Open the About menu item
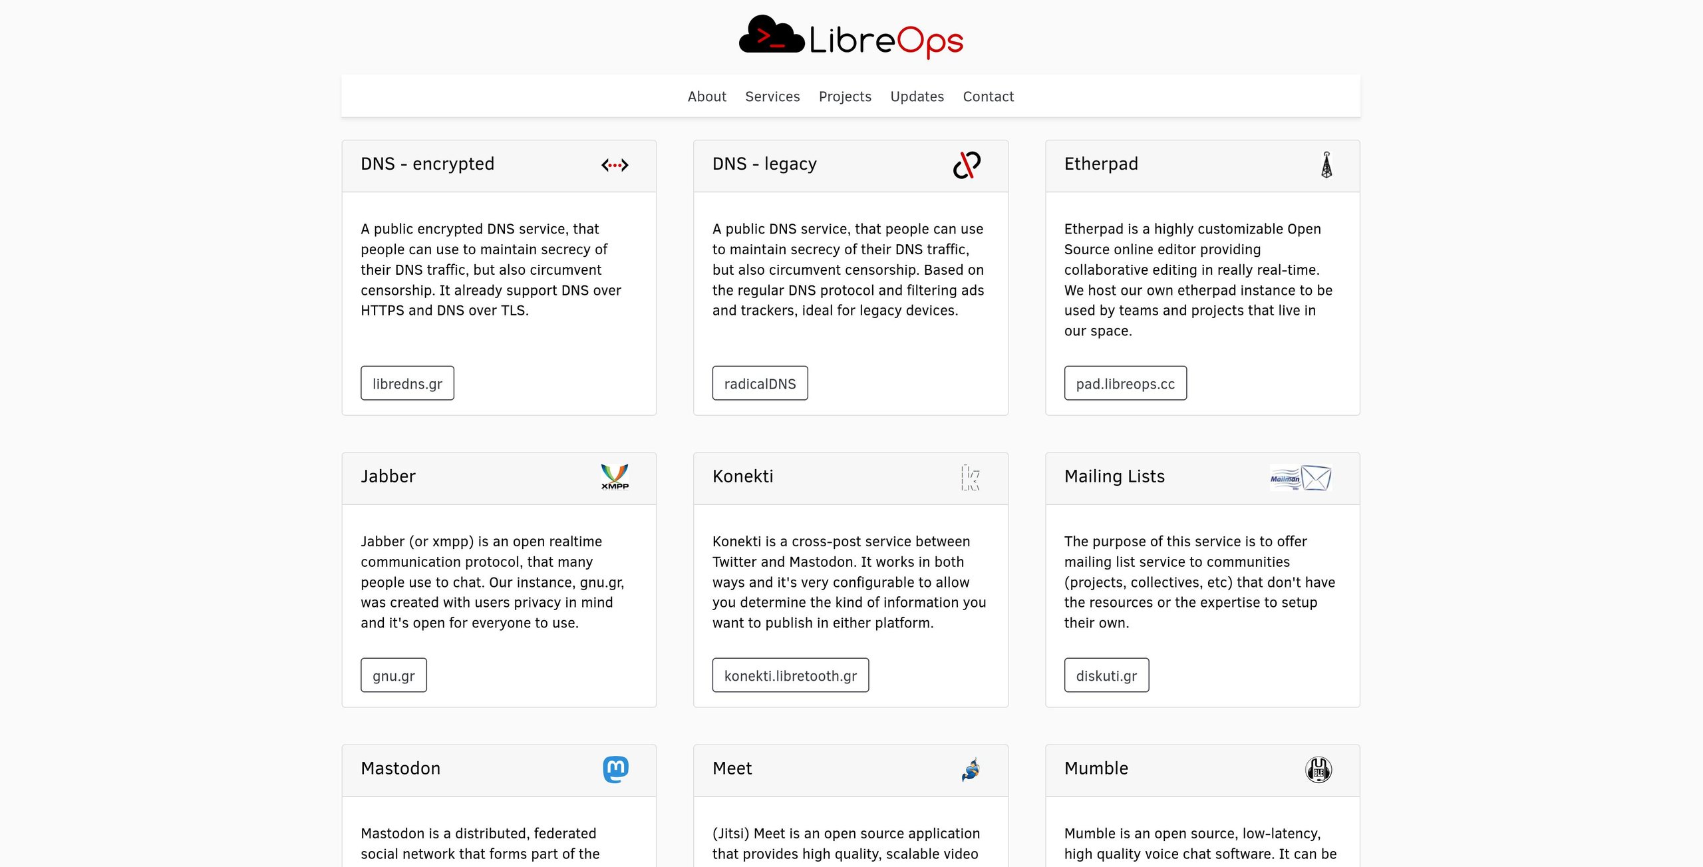The height and width of the screenshot is (867, 1703). [x=706, y=96]
